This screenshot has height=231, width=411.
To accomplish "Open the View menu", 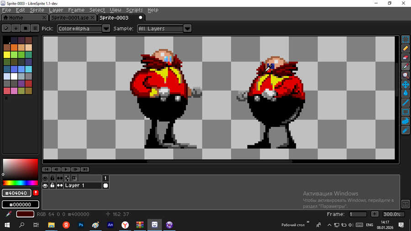I will pos(116,10).
